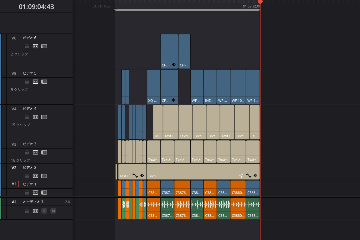
Task: Select the C3876 audio clip on A1
Action: tap(182, 208)
